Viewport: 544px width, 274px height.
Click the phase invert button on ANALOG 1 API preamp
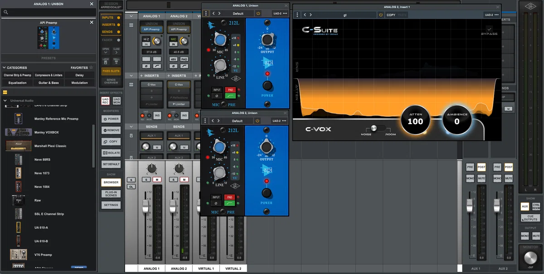tap(216, 96)
